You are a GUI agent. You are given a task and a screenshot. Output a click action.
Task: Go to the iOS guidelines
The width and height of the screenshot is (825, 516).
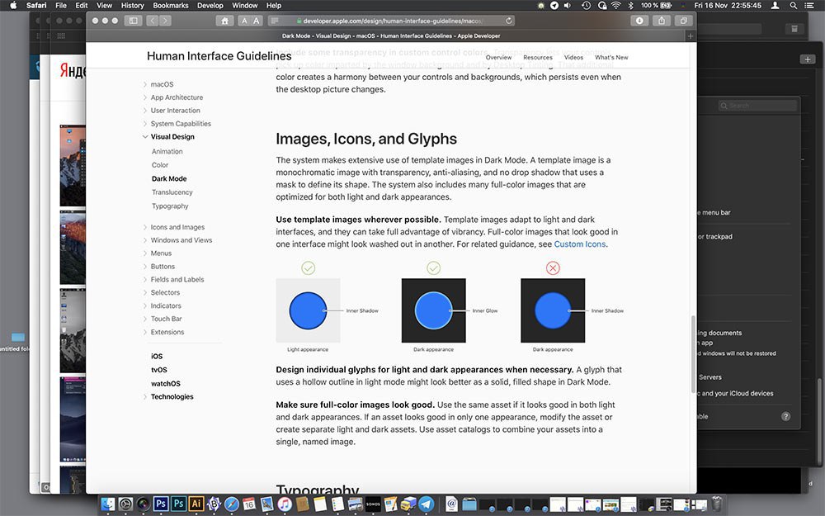pos(157,357)
